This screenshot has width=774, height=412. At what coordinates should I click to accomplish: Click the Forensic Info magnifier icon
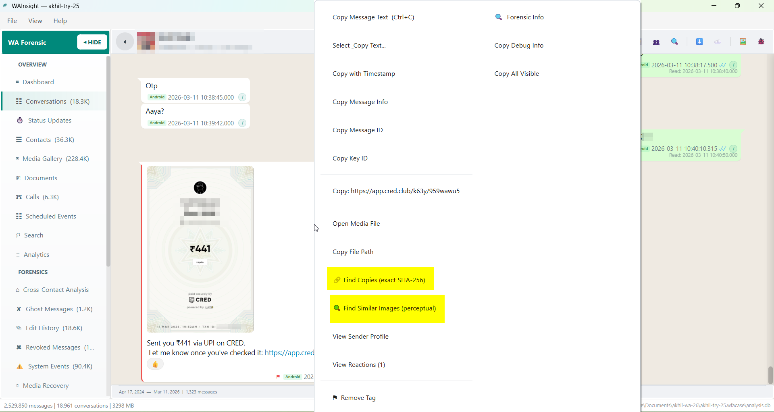pyautogui.click(x=499, y=17)
